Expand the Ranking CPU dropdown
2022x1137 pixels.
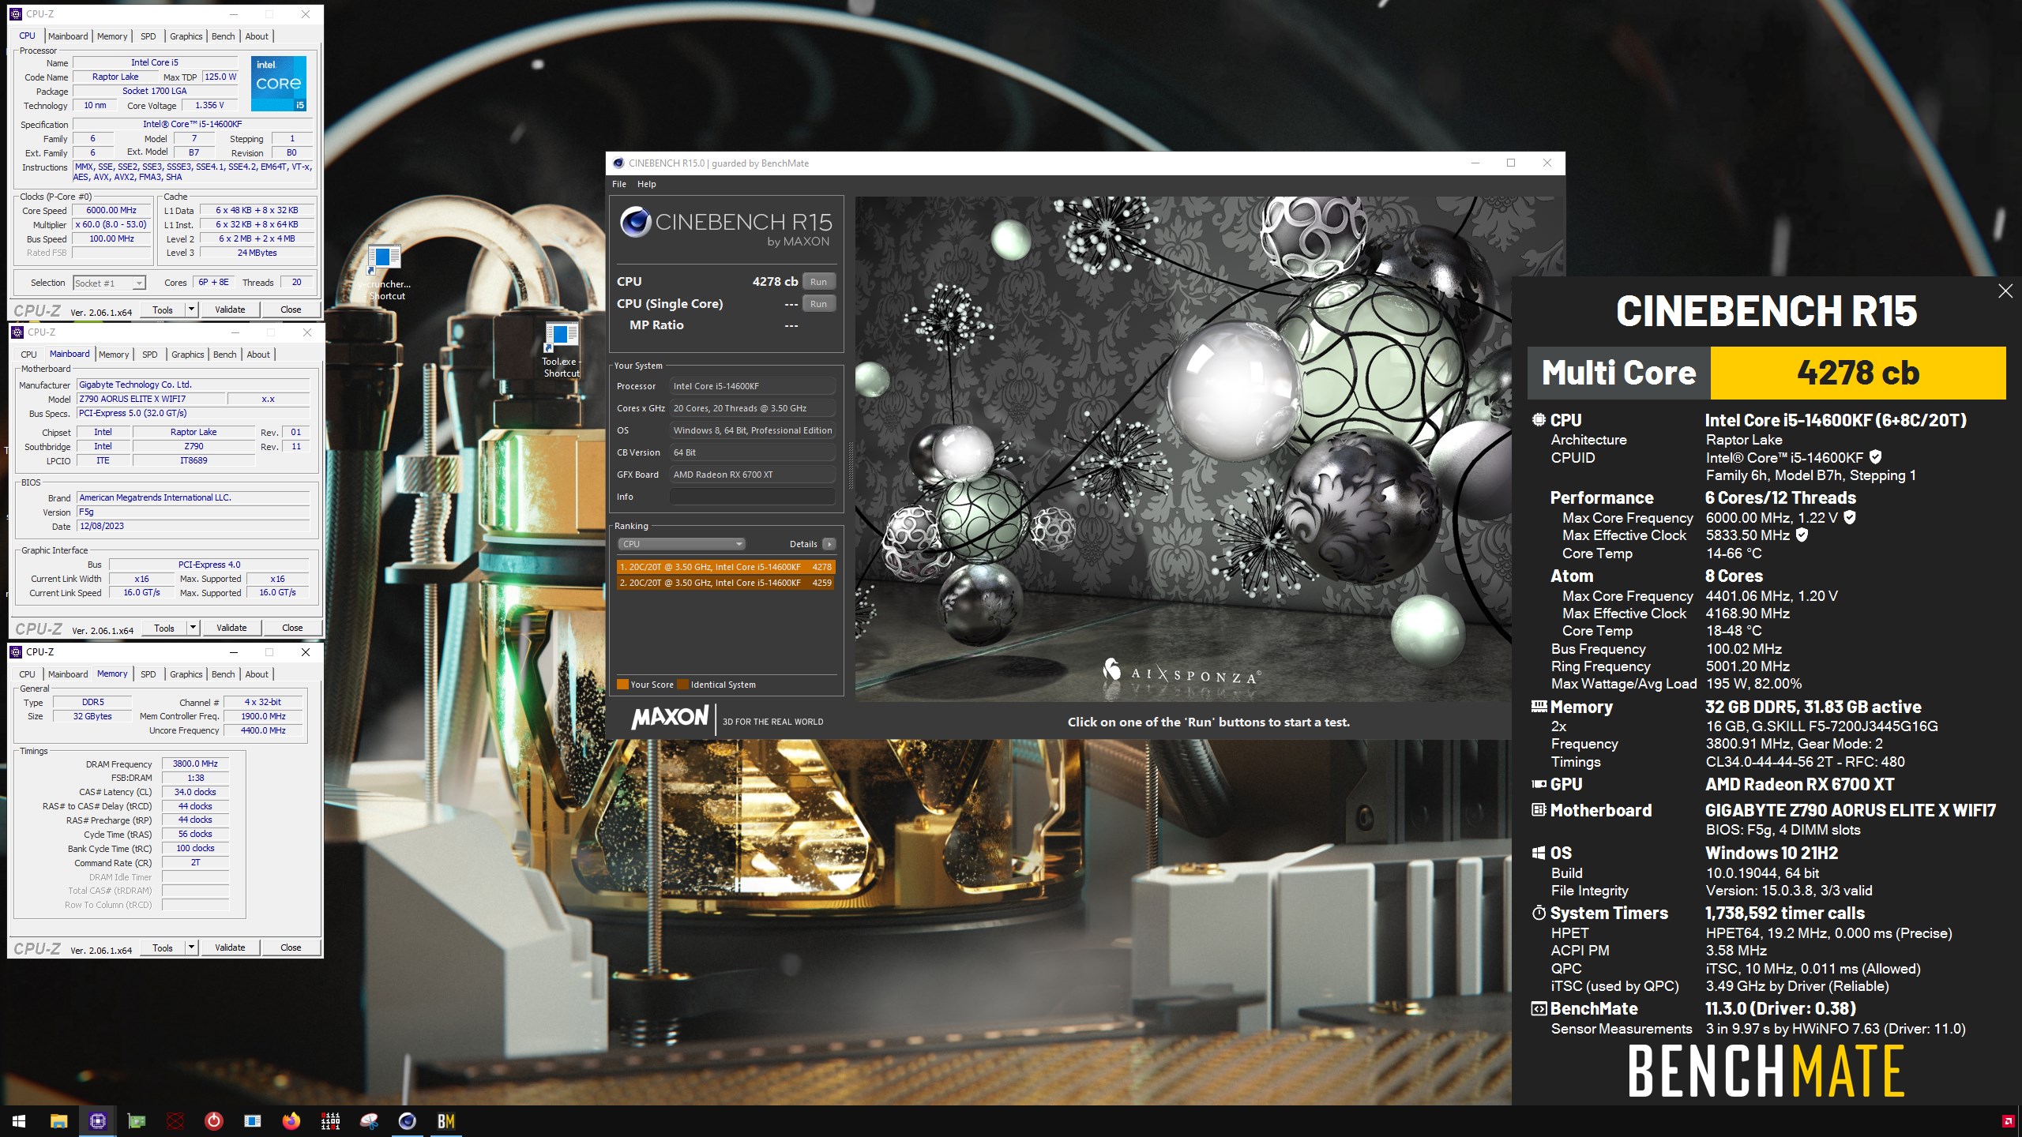coord(682,544)
